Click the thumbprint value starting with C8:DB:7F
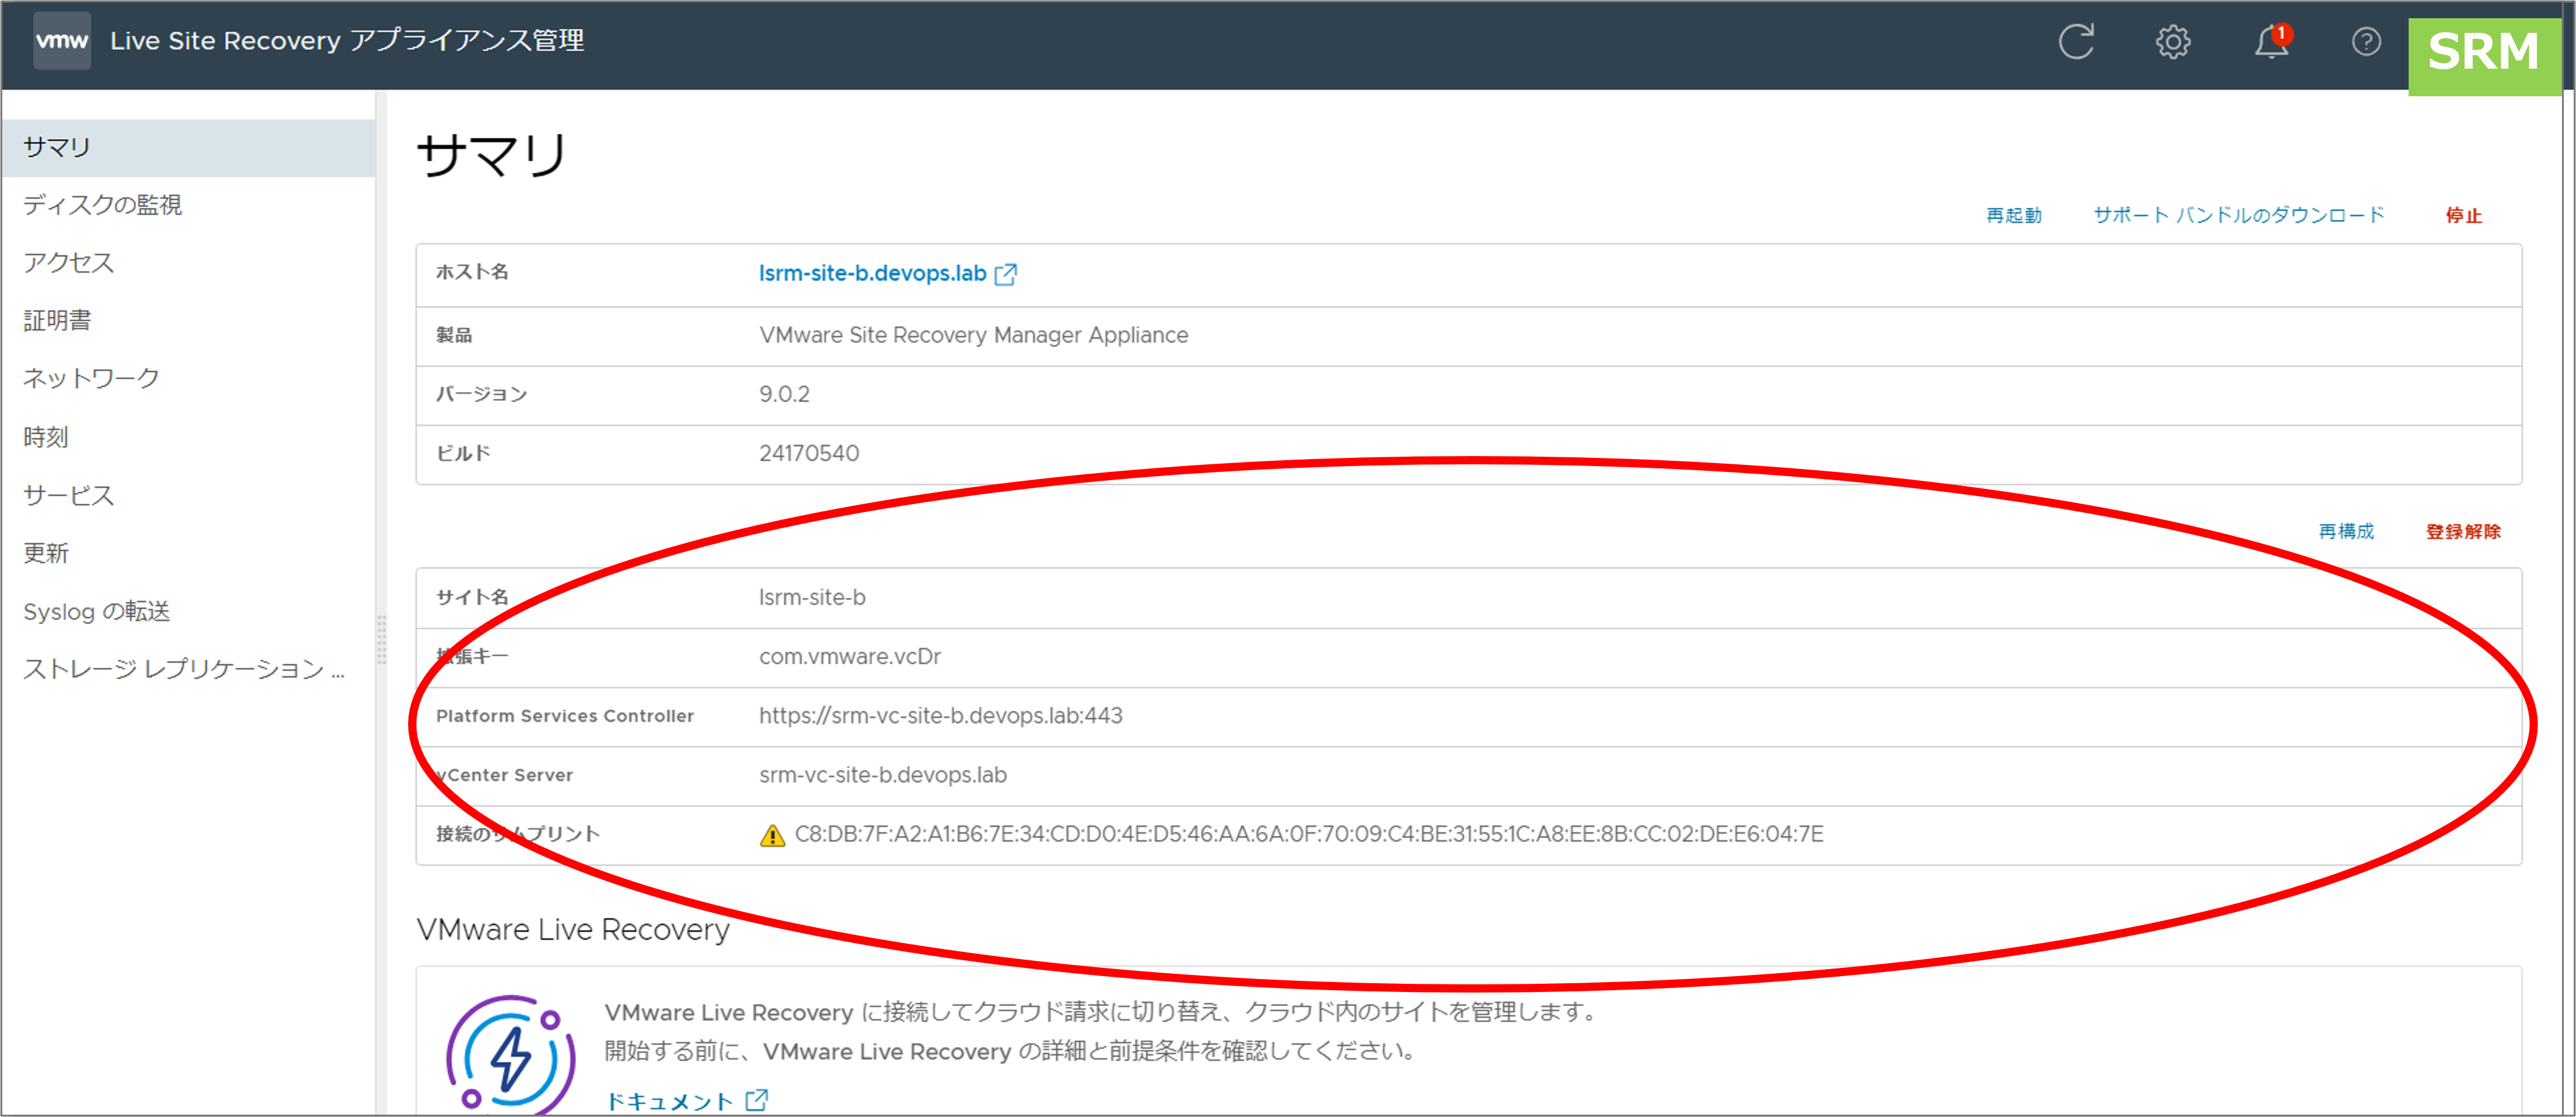Viewport: 2576px width, 1117px height. tap(1309, 835)
